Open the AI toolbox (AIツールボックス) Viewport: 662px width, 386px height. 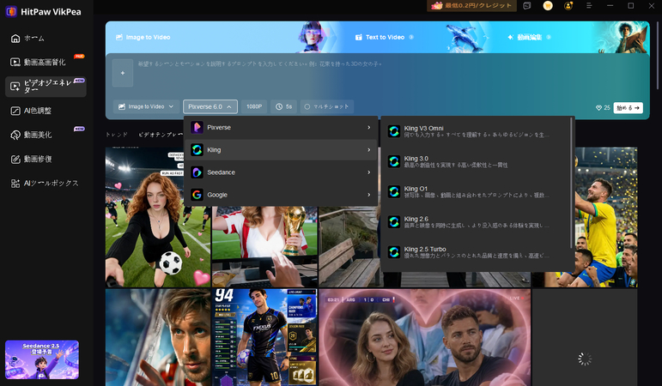46,183
